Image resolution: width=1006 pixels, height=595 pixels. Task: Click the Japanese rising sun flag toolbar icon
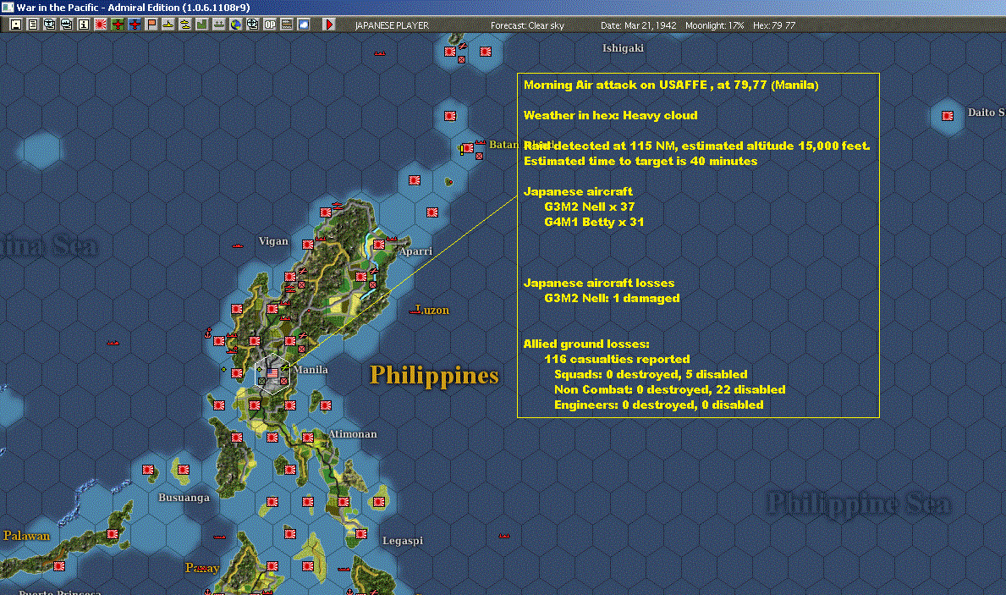101,25
